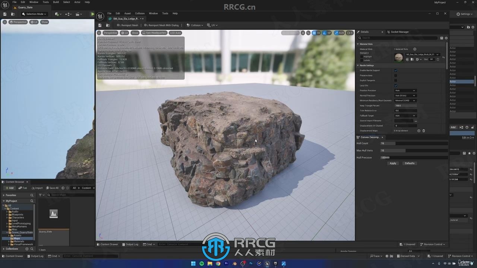Enable Preserve Area checkbox

396,76
